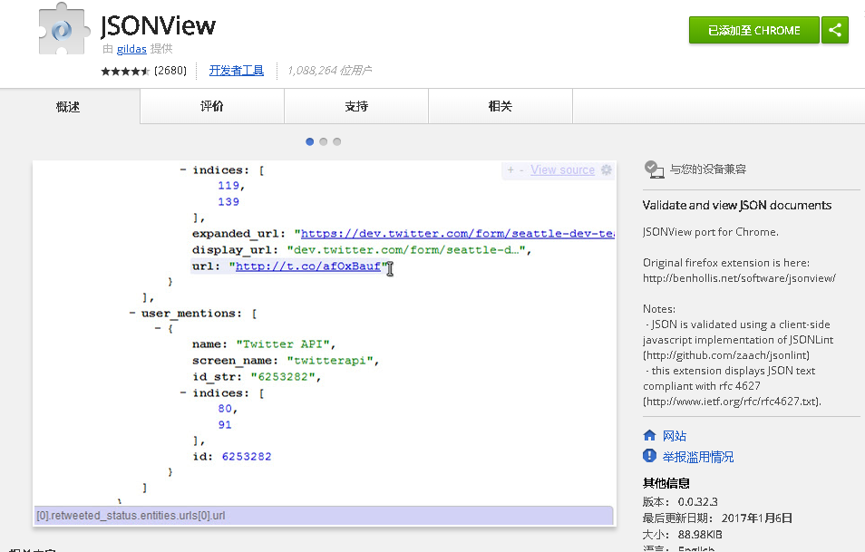Click the plus expand-all control in preview
The height and width of the screenshot is (552, 865).
click(510, 169)
